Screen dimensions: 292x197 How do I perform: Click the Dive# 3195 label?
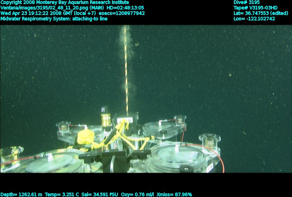click(246, 2)
